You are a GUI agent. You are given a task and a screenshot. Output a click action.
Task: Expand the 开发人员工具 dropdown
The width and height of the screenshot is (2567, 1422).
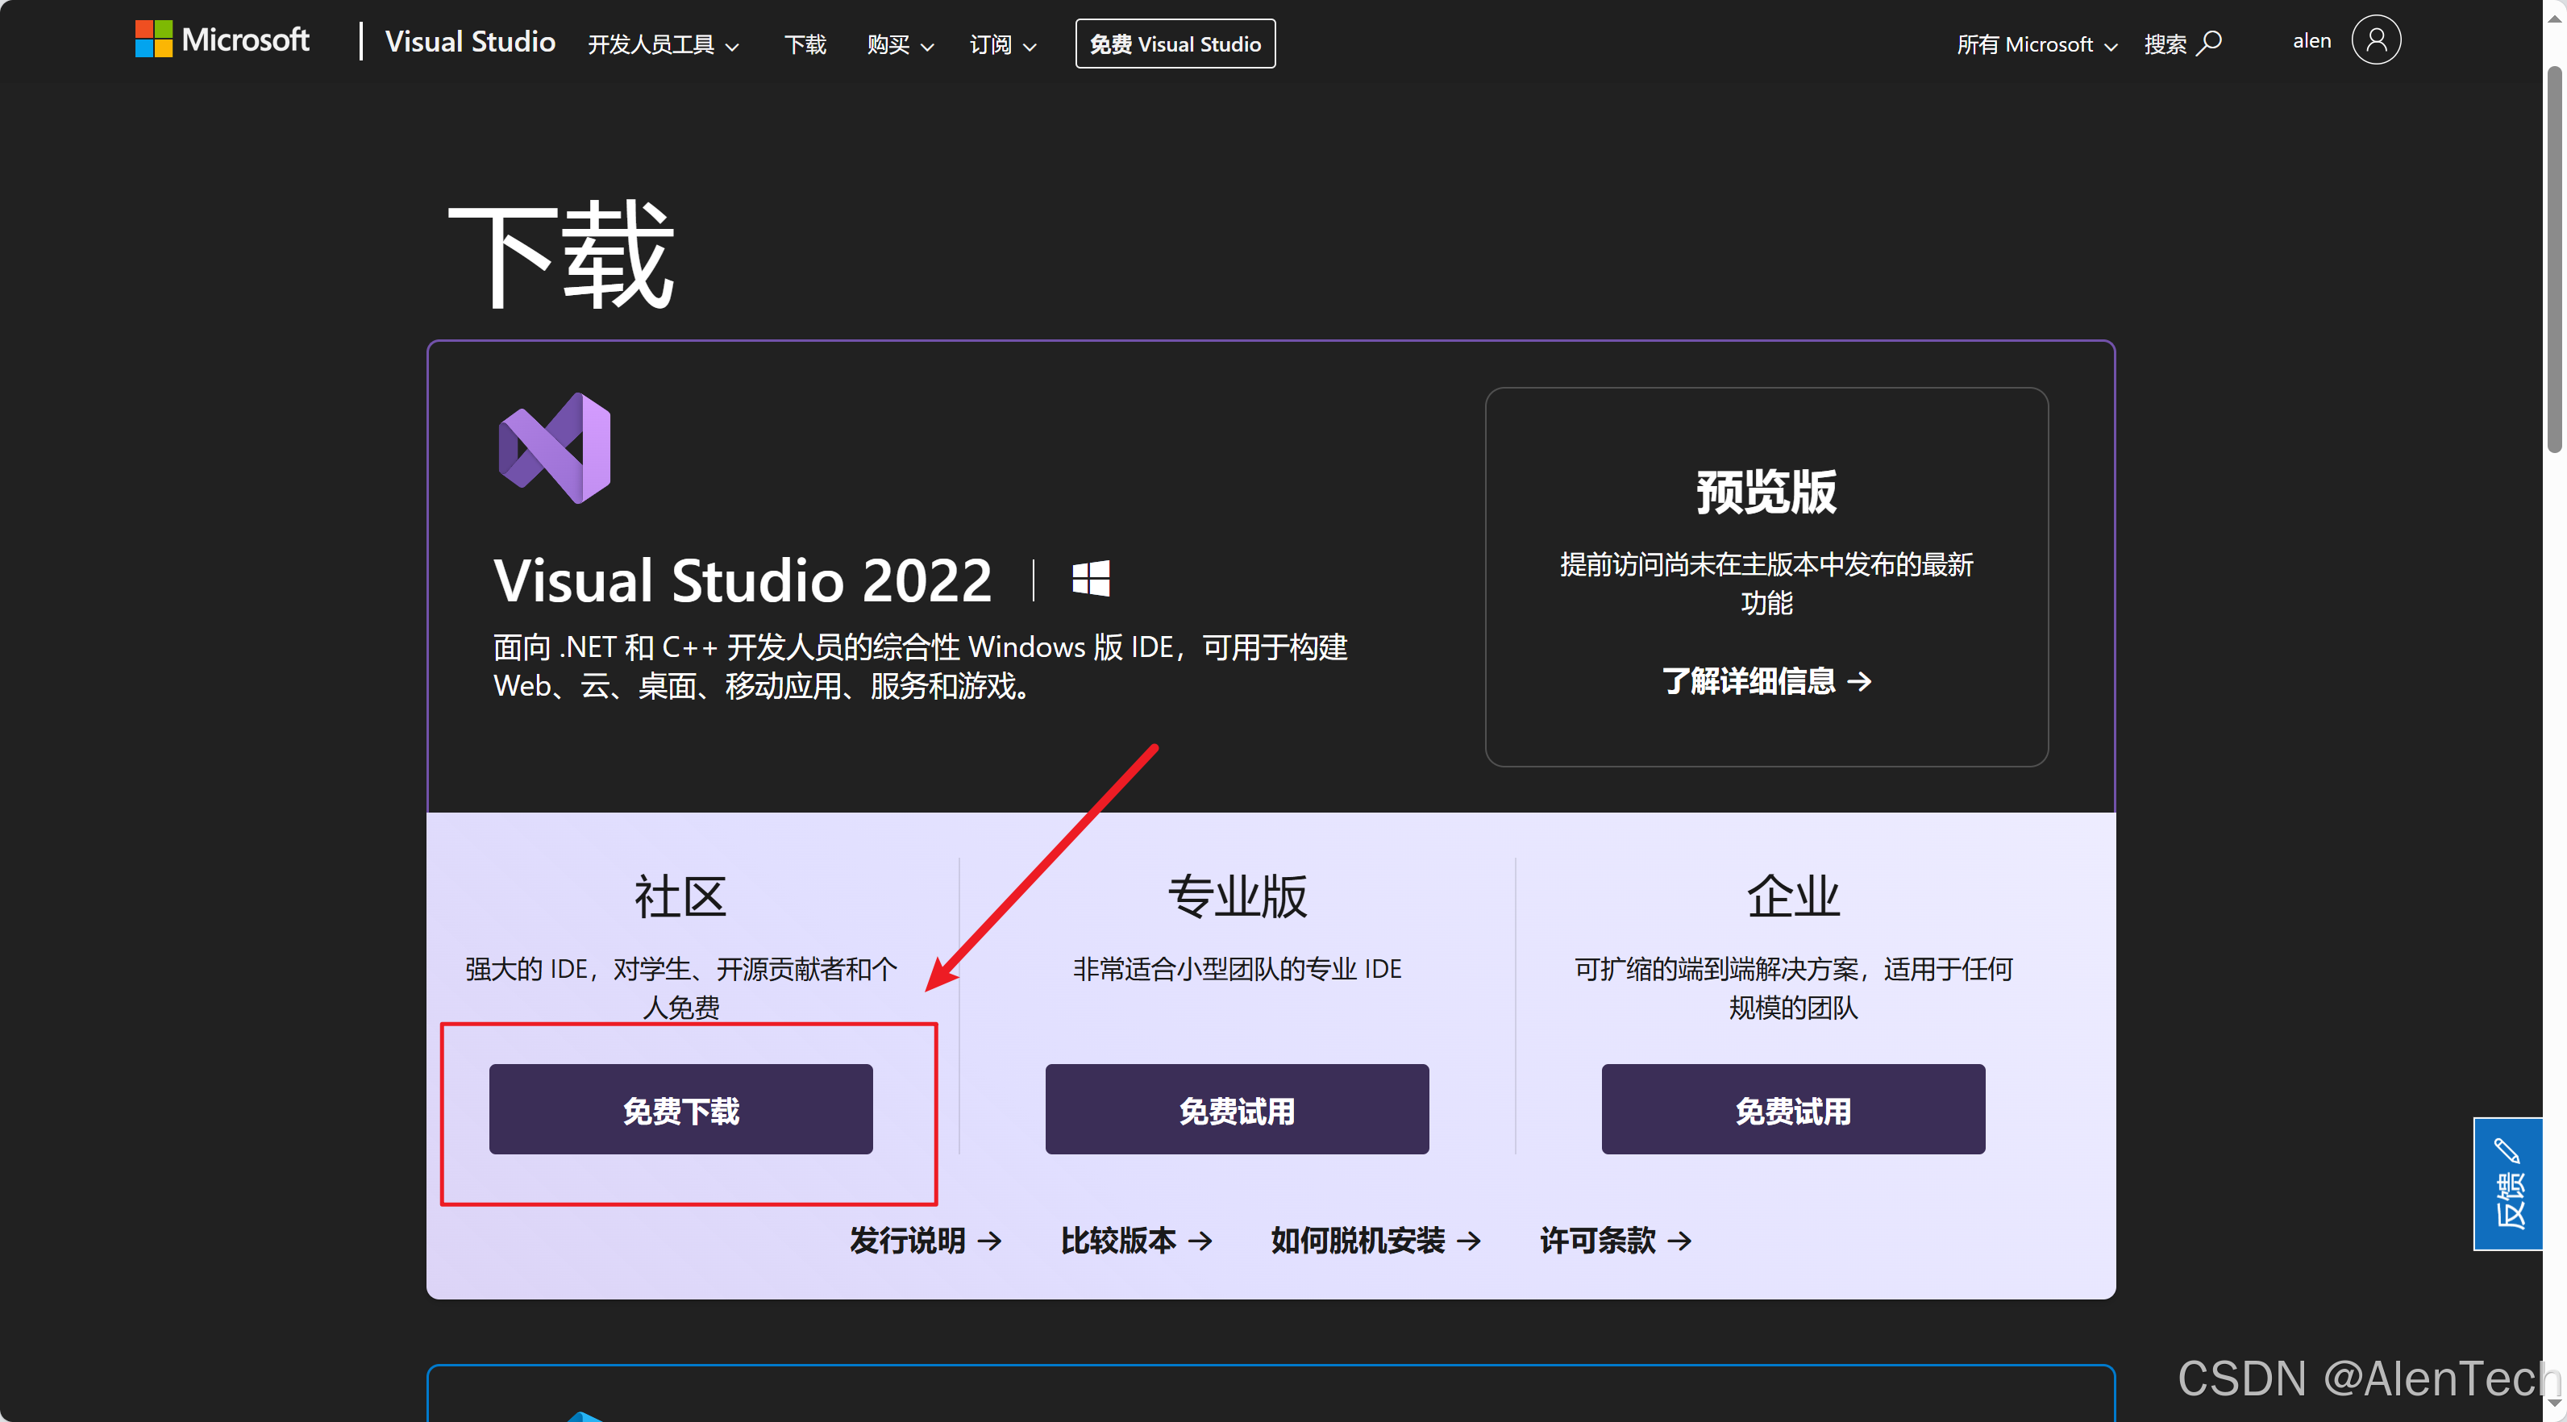(x=663, y=45)
